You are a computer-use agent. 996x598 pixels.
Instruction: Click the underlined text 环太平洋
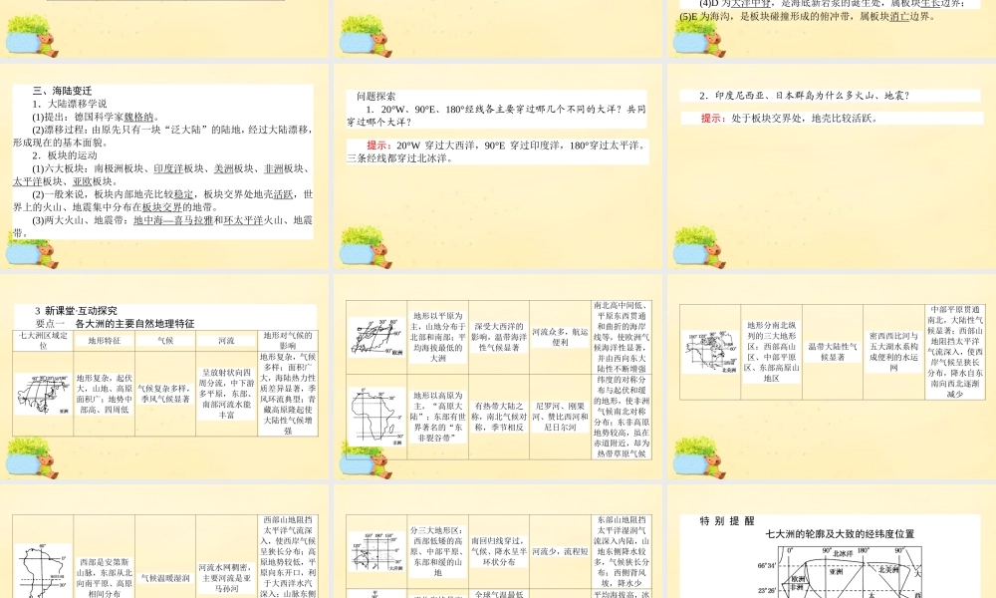point(243,220)
